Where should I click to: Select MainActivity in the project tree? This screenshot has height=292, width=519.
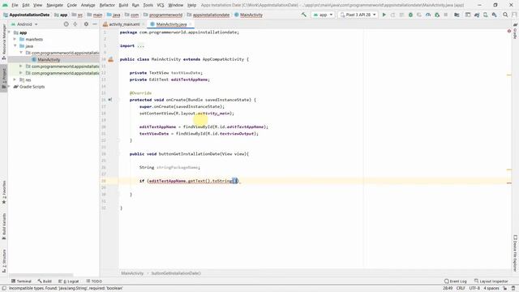pyautogui.click(x=49, y=59)
